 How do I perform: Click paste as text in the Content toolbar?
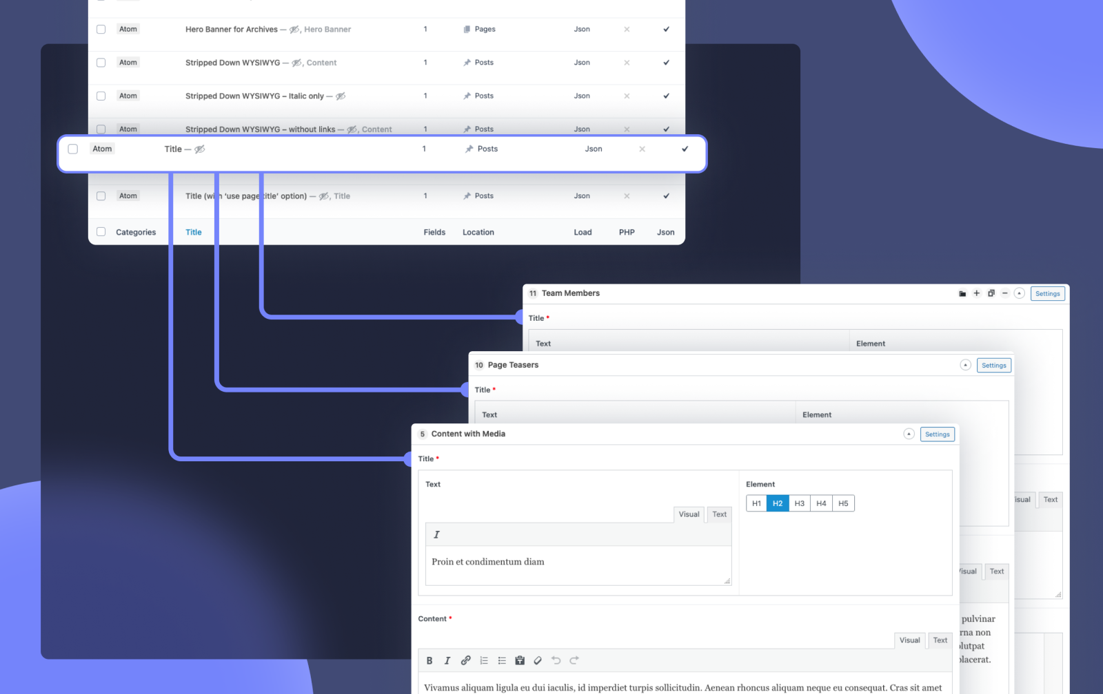coord(519,660)
